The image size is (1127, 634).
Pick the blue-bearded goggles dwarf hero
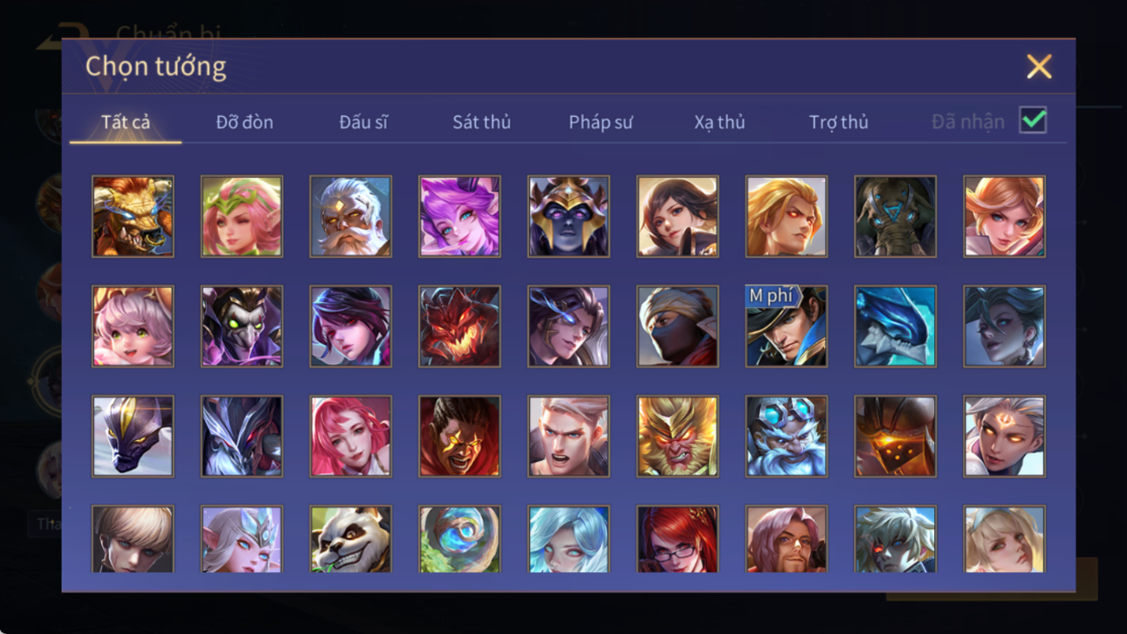[787, 437]
